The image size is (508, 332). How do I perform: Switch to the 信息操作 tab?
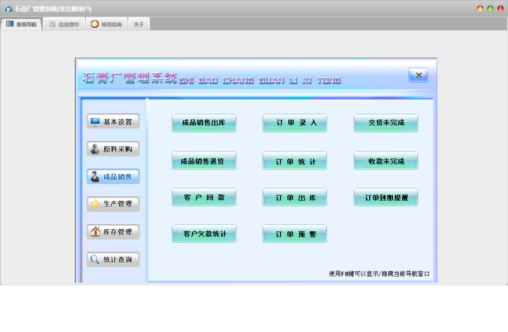pyautogui.click(x=64, y=24)
